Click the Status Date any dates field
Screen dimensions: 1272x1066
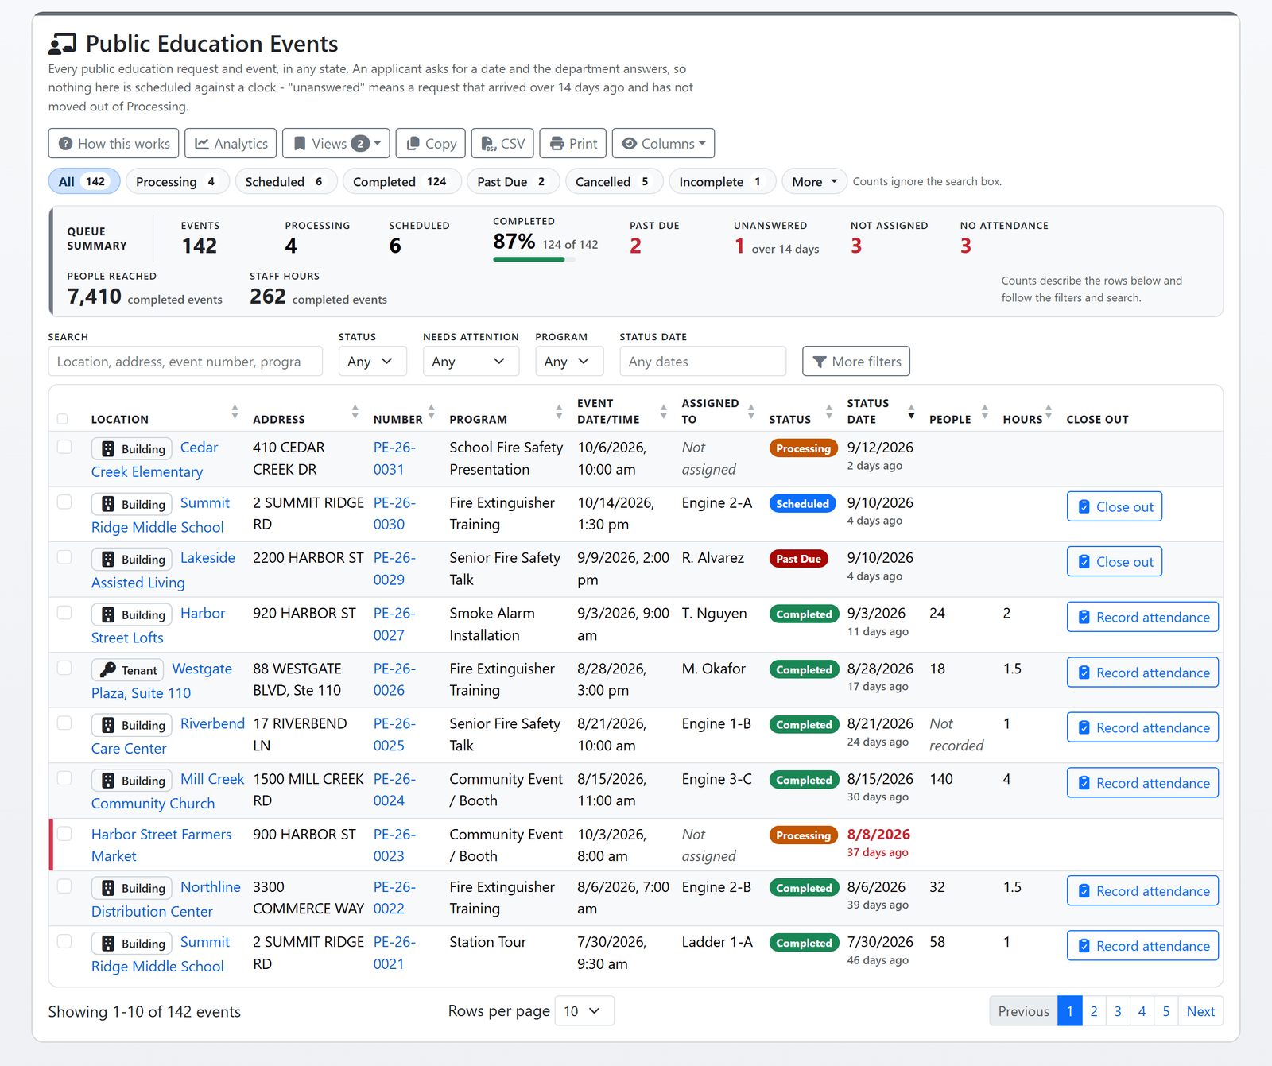click(x=703, y=362)
